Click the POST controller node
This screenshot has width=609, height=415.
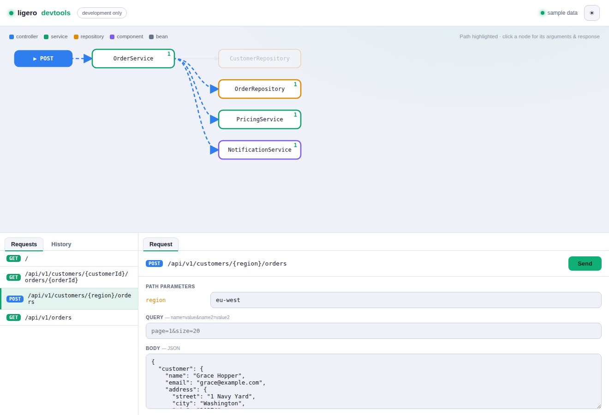[43, 59]
